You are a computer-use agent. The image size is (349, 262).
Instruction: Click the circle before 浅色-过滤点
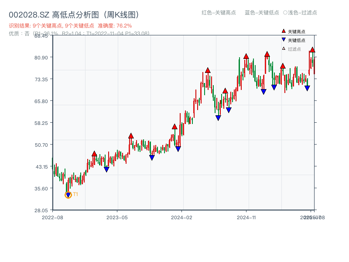click(x=285, y=13)
